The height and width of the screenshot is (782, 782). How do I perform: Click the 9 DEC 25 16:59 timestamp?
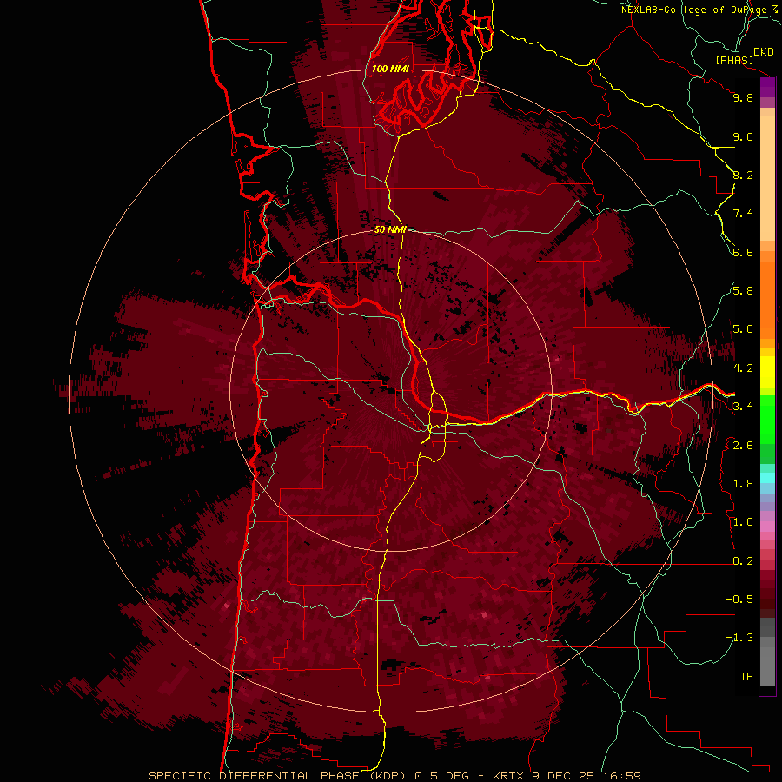[x=586, y=776]
